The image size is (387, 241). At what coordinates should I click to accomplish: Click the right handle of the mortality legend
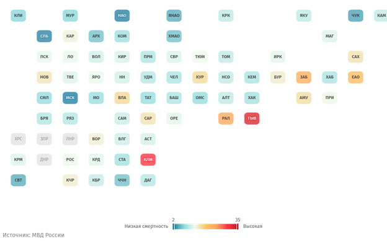[238, 227]
